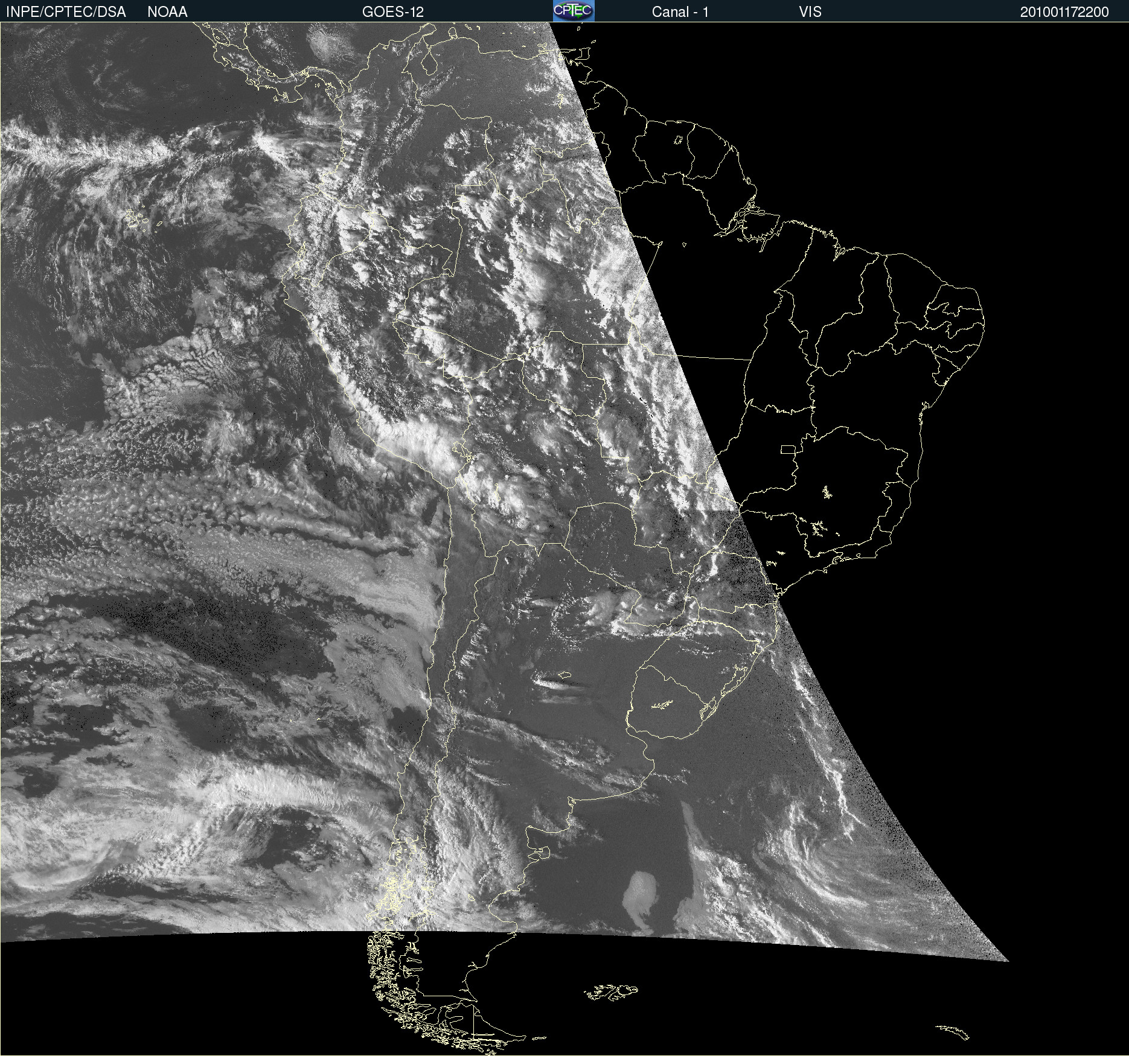The image size is (1129, 1056).
Task: Click the timestamp 201001172200
Action: pos(1064,12)
